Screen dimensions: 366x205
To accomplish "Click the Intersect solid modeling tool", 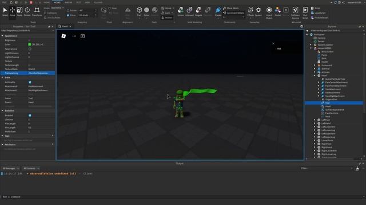I will (189, 11).
